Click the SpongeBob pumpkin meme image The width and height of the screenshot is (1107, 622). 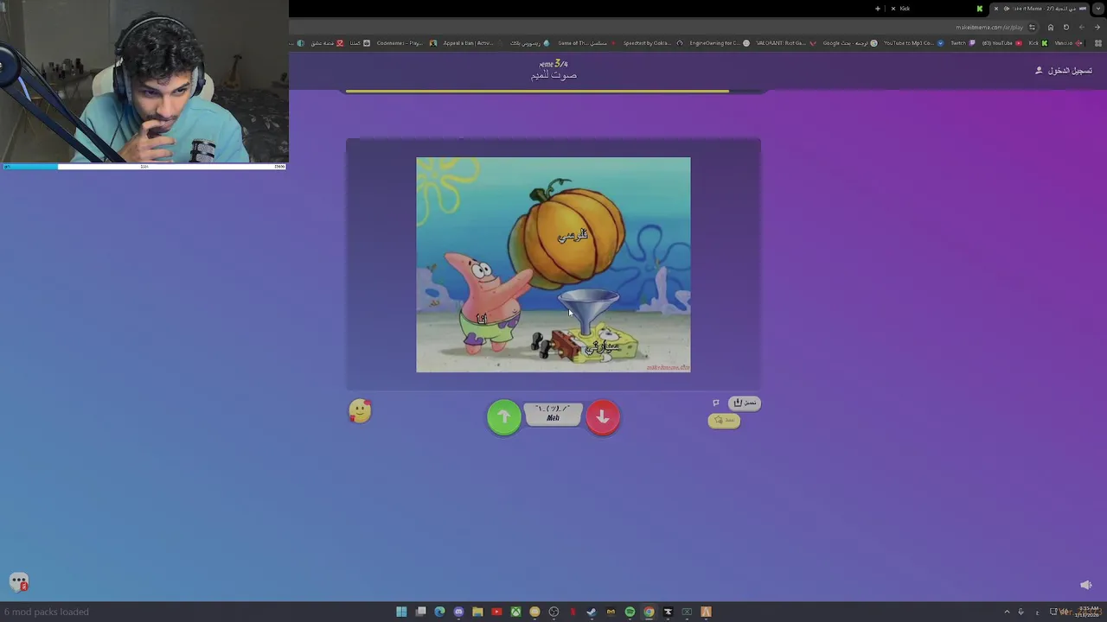pos(553,264)
